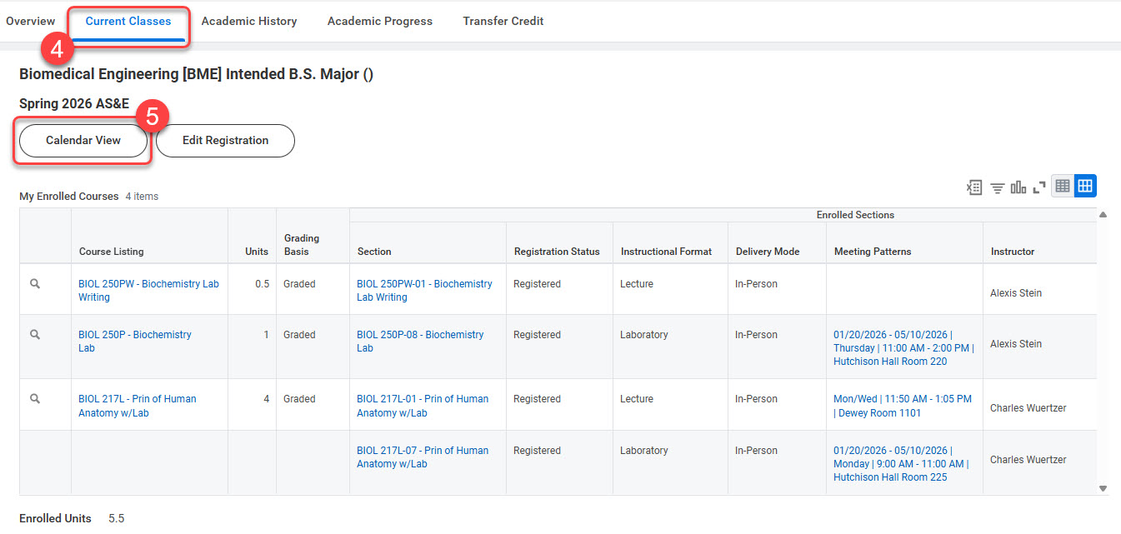
Task: Open Calendar View
Action: point(82,140)
